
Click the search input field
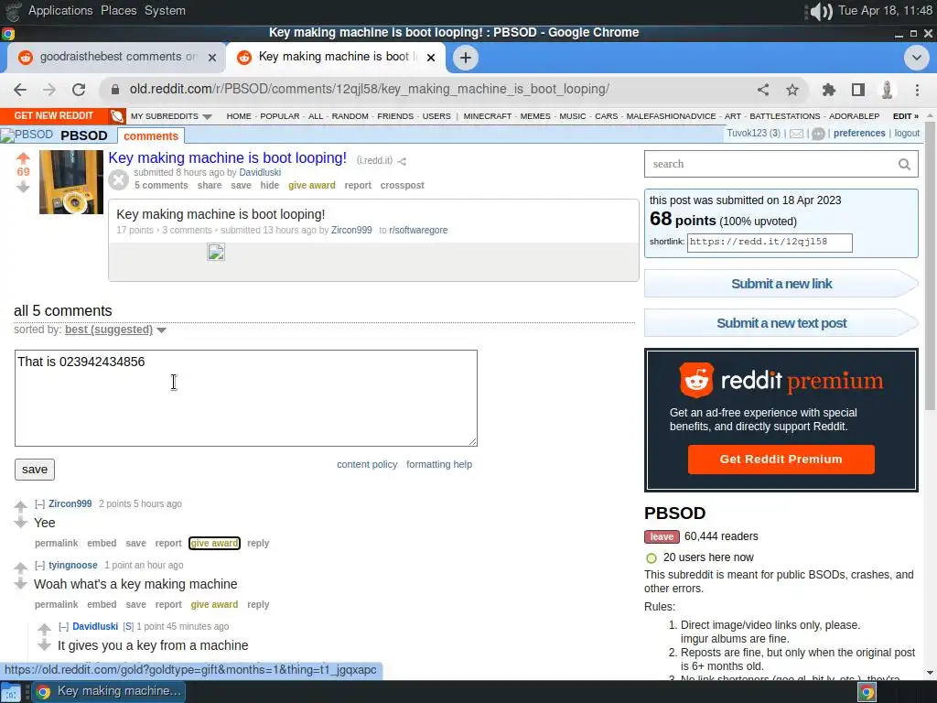(770, 164)
